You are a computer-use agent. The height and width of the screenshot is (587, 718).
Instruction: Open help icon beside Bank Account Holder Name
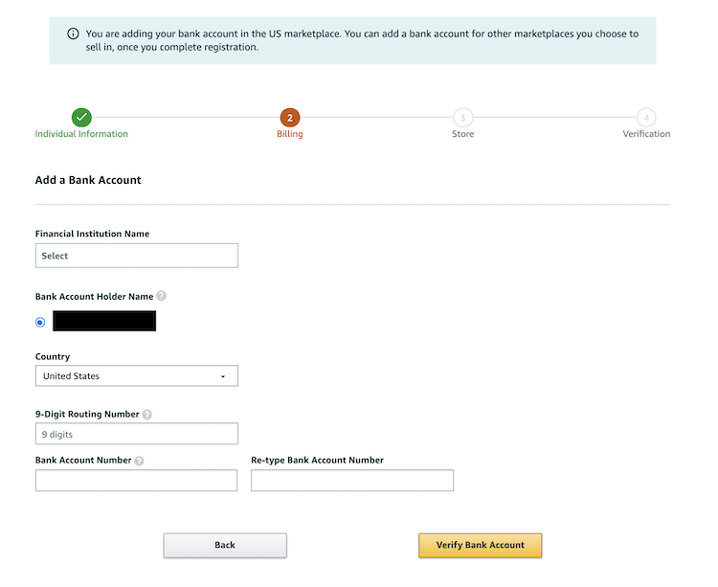tap(161, 296)
